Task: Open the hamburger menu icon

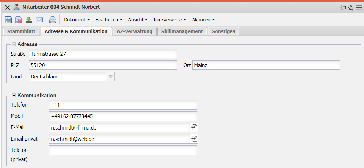Action: coord(359,8)
